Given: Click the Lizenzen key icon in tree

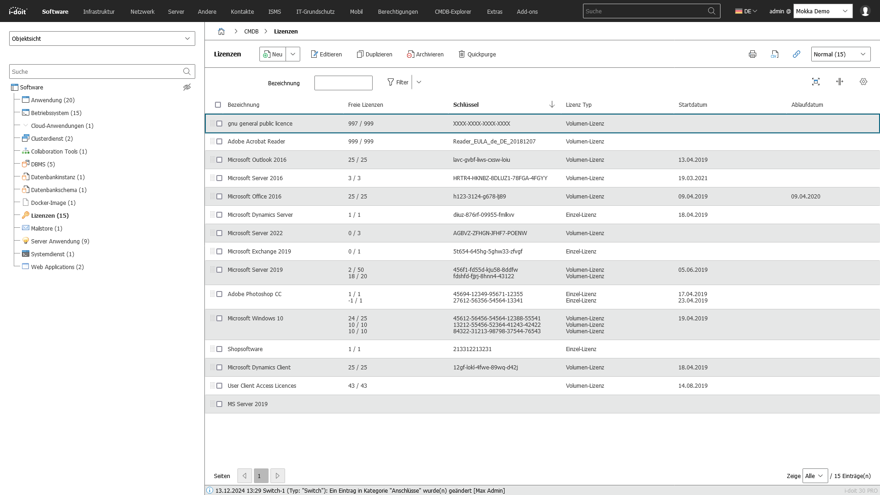Looking at the screenshot, I should 26,215.
